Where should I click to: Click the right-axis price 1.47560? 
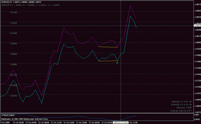pos(198,68)
